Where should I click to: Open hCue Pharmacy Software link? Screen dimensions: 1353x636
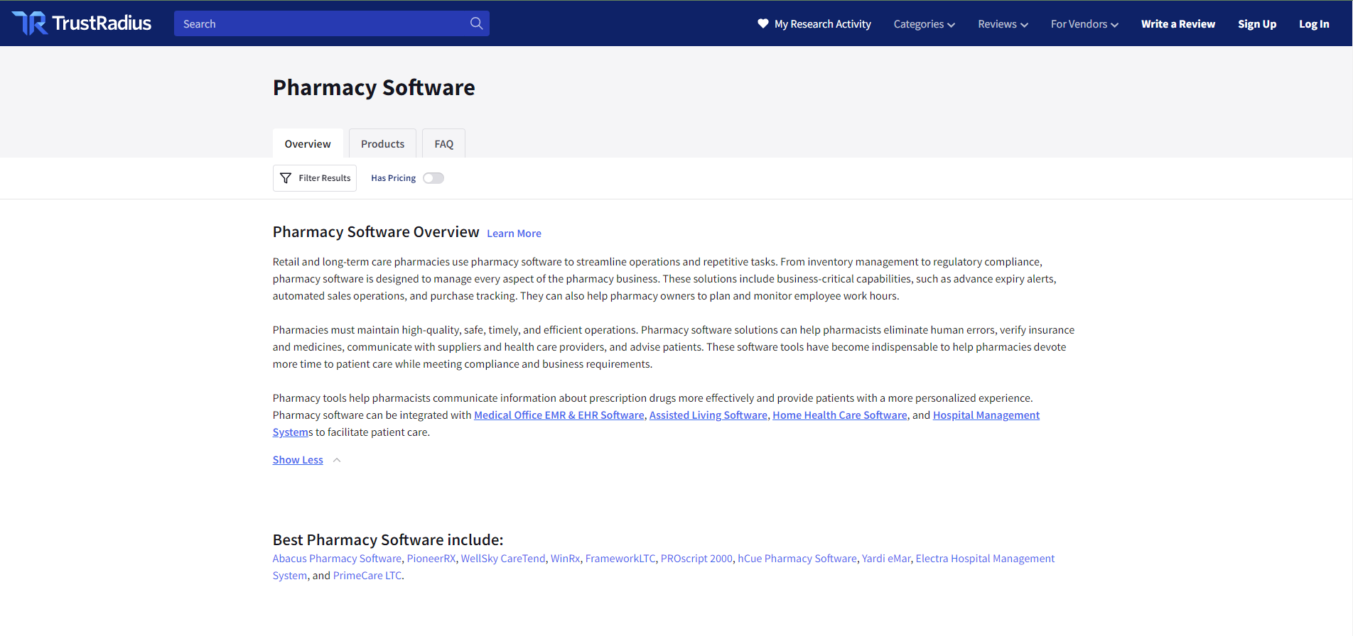click(797, 559)
